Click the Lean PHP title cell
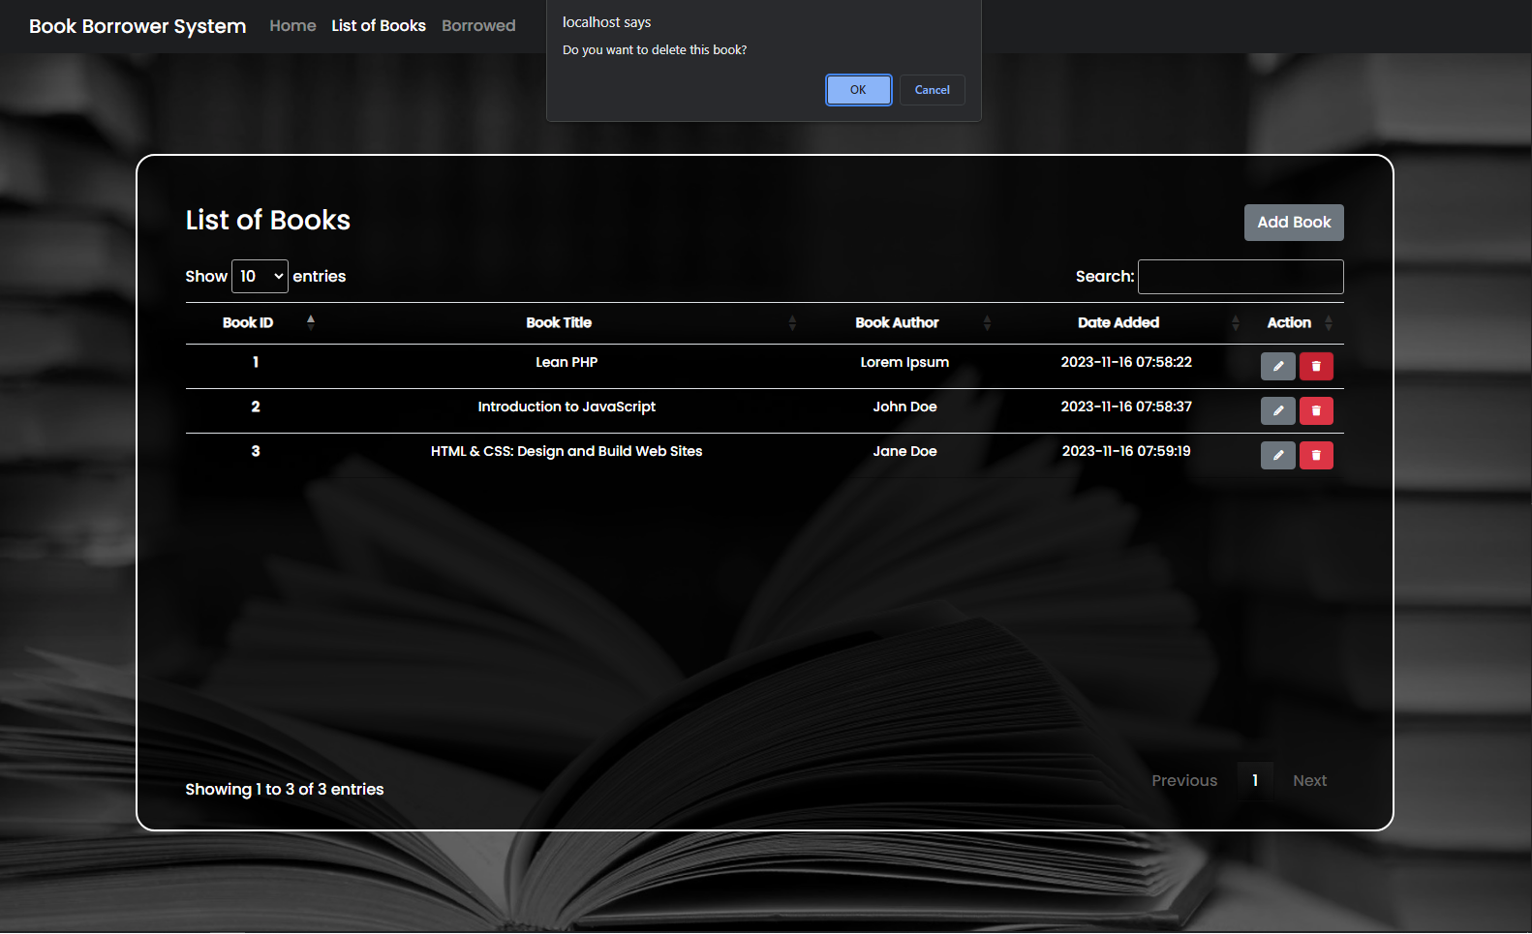 [567, 362]
